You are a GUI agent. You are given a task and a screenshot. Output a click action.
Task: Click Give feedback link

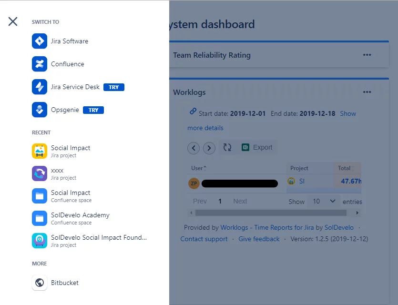click(259, 239)
